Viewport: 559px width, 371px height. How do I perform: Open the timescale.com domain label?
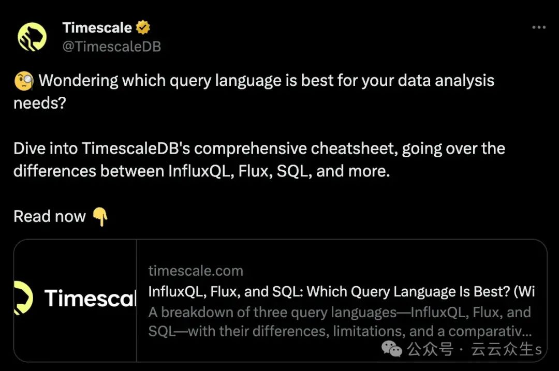[195, 271]
